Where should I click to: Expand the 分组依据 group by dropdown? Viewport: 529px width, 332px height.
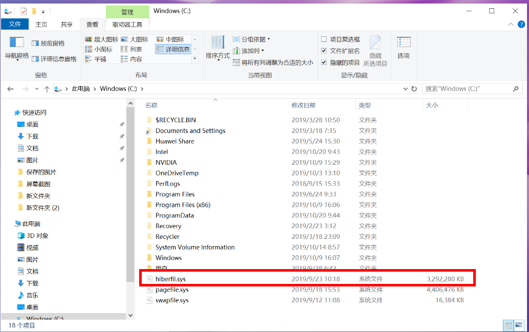[252, 39]
